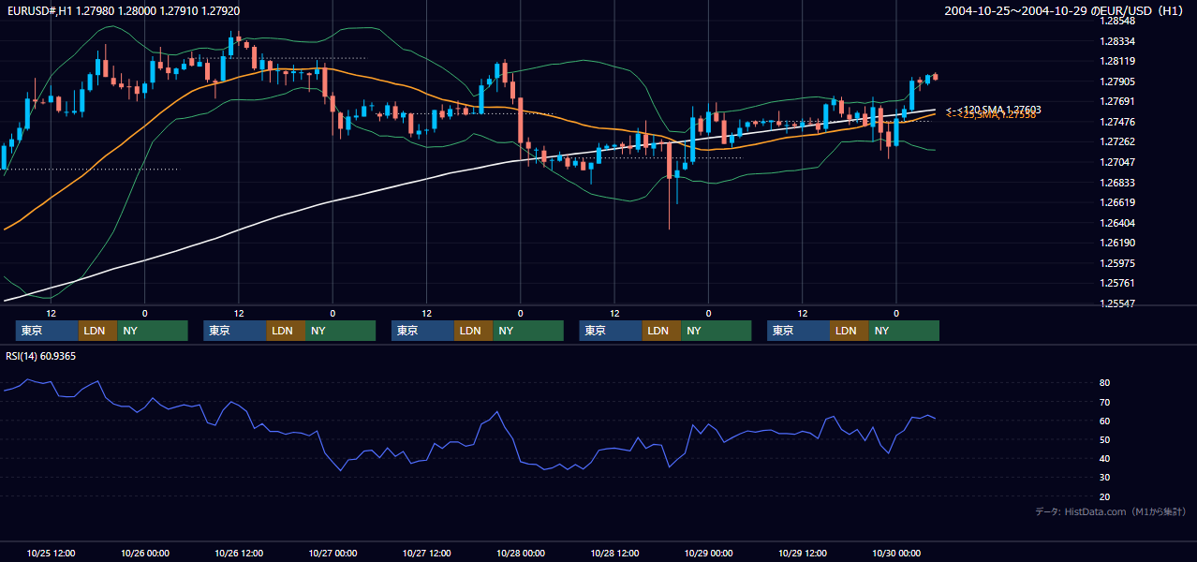Click the 東京 session block for 10/26
The height and width of the screenshot is (562, 1197).
[235, 331]
